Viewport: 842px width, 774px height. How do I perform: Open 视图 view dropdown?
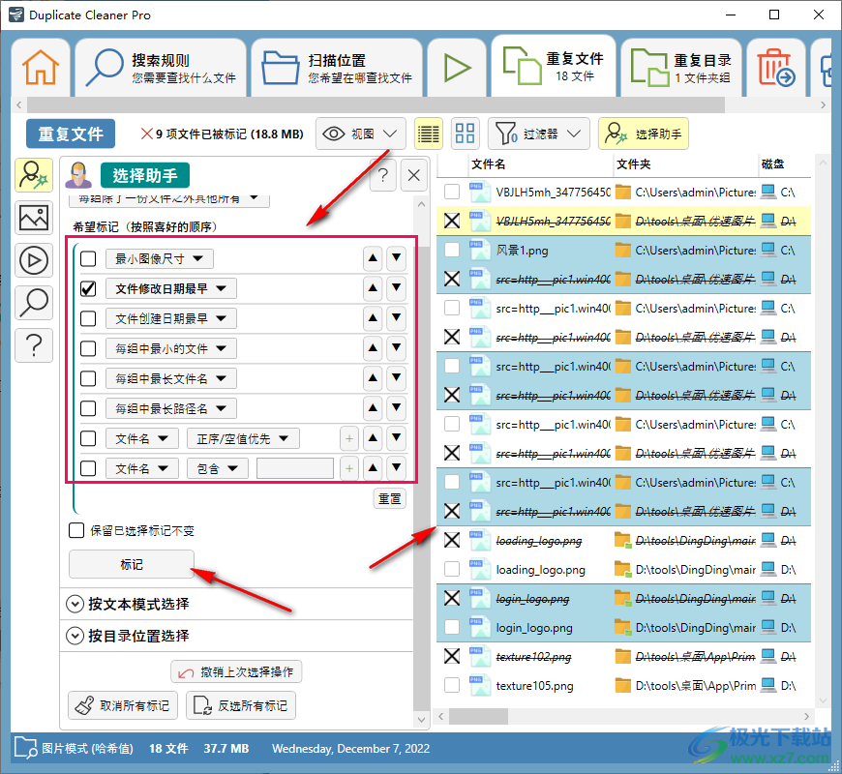pyautogui.click(x=361, y=134)
